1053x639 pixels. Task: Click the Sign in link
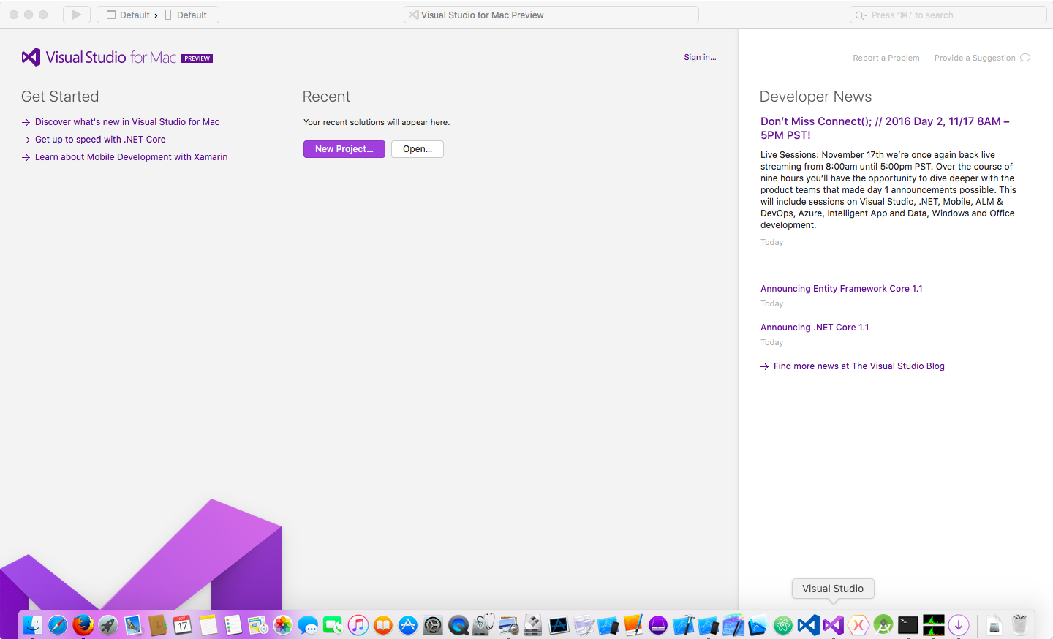(700, 57)
